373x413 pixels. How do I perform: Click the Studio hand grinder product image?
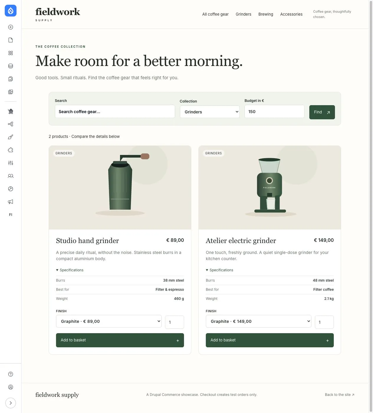pyautogui.click(x=120, y=188)
